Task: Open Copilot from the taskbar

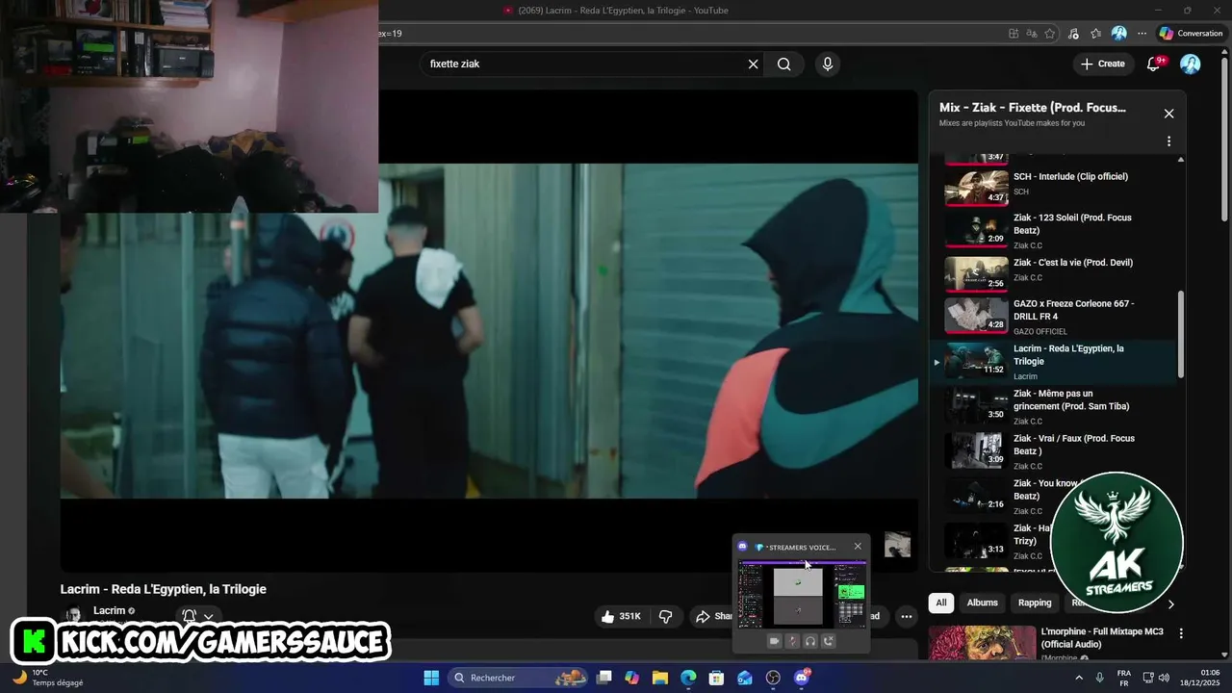Action: pyautogui.click(x=631, y=678)
